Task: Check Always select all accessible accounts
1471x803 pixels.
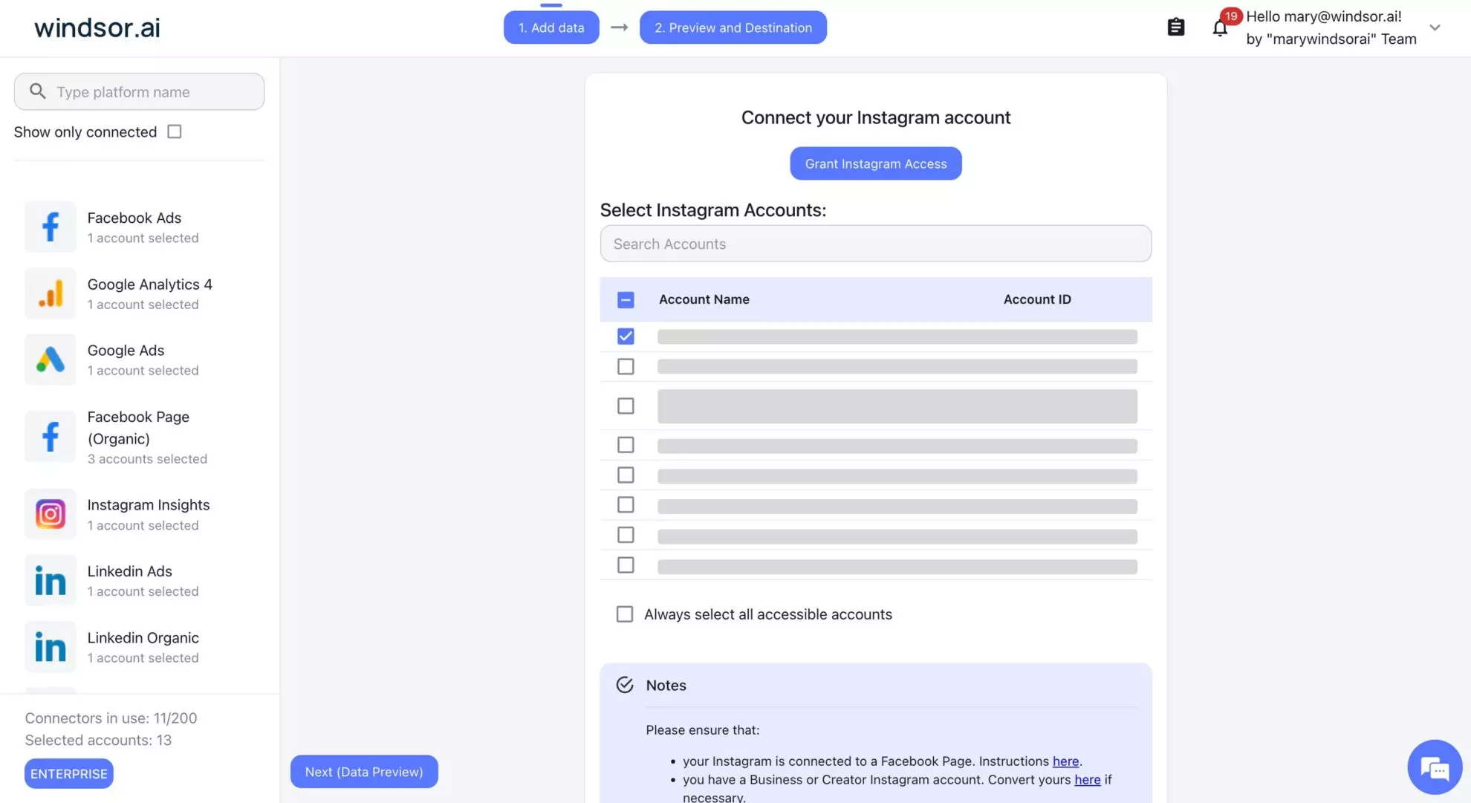Action: pos(625,614)
